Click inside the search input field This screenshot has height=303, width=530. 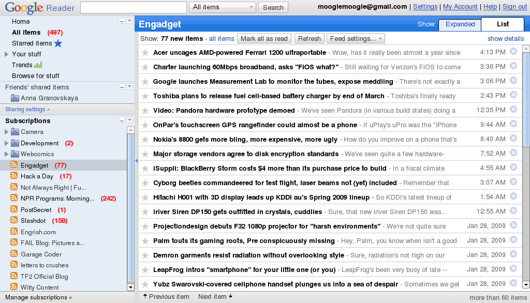click(x=132, y=7)
